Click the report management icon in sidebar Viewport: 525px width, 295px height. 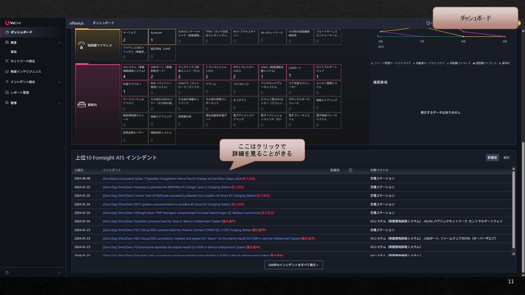point(7,92)
